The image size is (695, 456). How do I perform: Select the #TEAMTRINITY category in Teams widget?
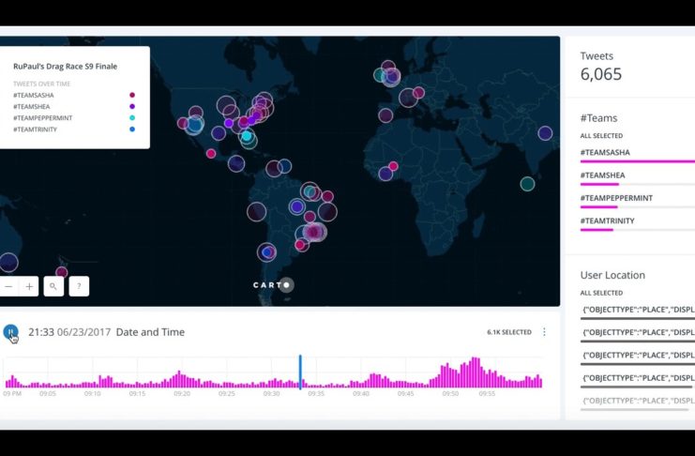638,224
